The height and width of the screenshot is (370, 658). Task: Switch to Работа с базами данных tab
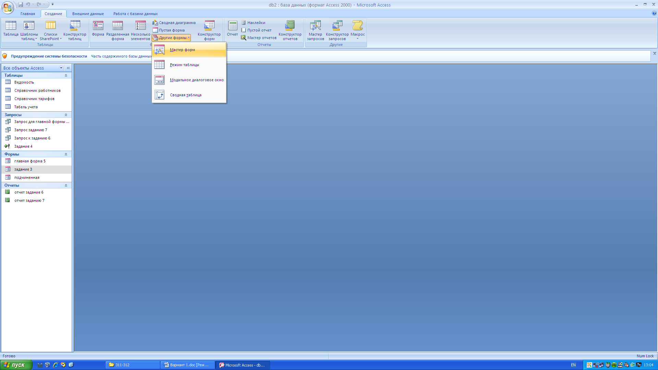coord(136,14)
